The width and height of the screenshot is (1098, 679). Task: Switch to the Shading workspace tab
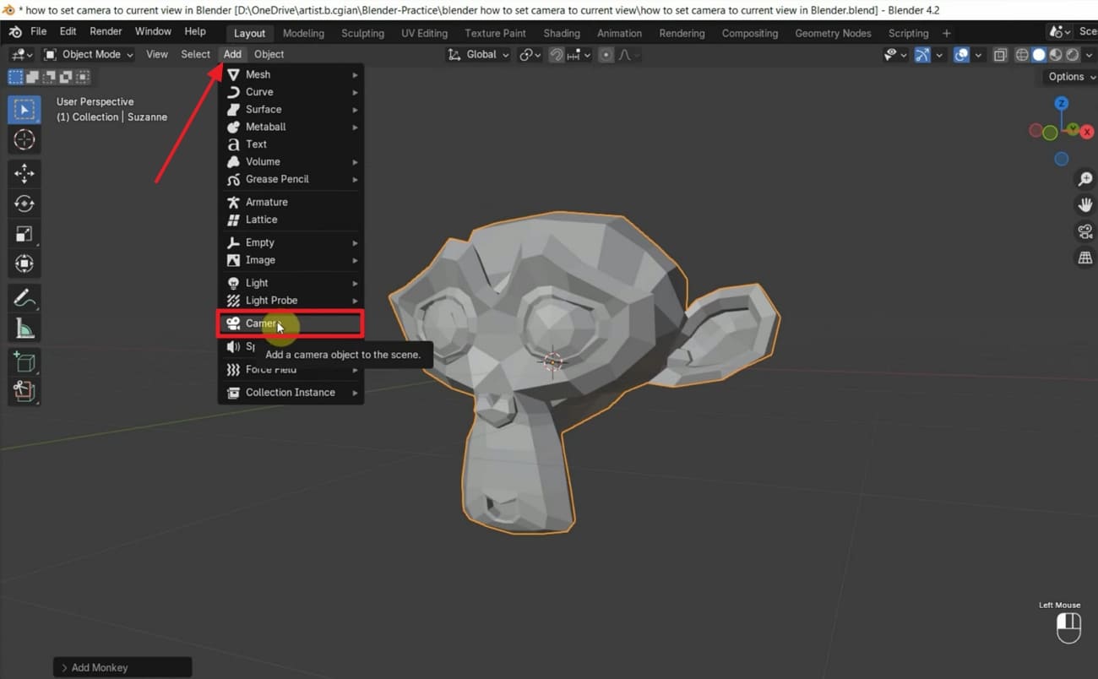pos(562,33)
